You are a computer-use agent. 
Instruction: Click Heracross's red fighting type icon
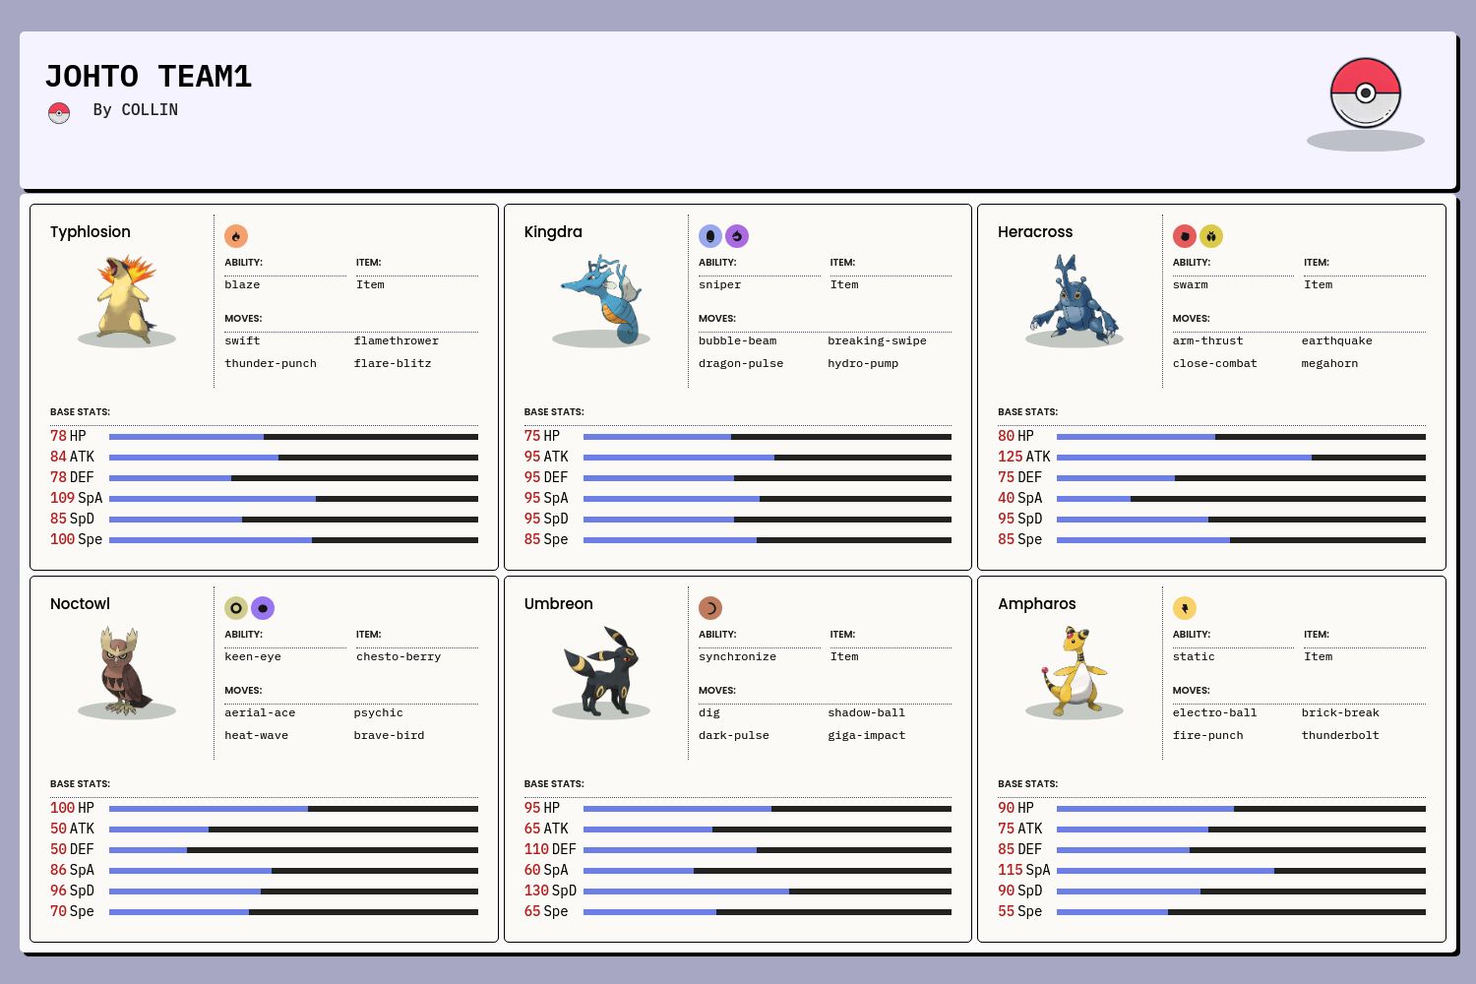click(1185, 236)
